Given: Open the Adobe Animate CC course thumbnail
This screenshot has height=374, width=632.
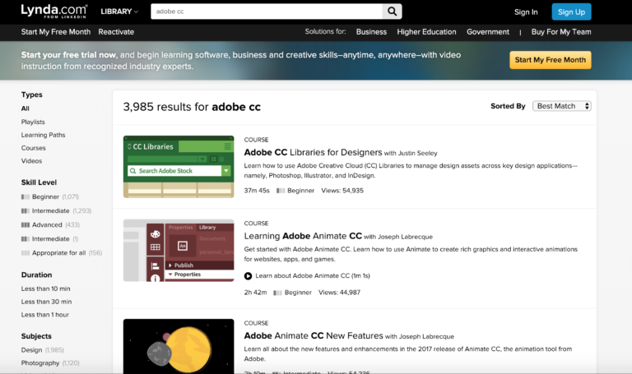Looking at the screenshot, I should click(x=179, y=251).
